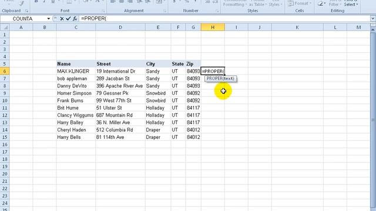Open the Font group dialog launcher
376x211 pixels.
(x=103, y=11)
